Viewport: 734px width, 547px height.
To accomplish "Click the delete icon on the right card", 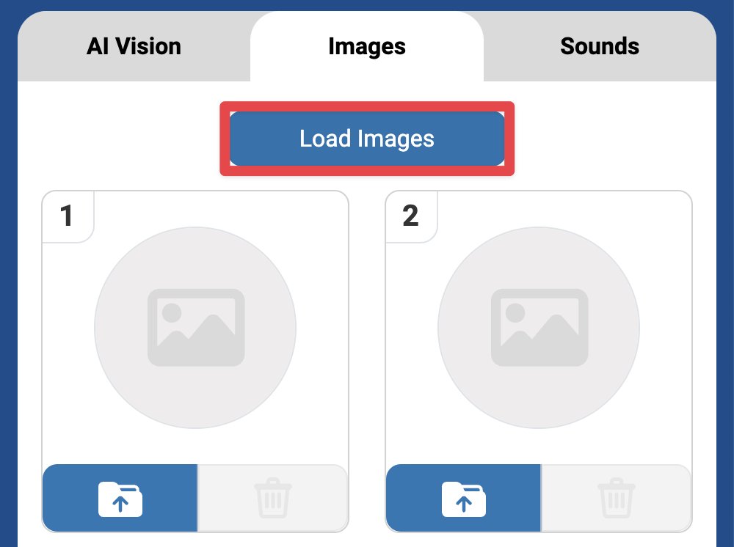I will (x=616, y=499).
